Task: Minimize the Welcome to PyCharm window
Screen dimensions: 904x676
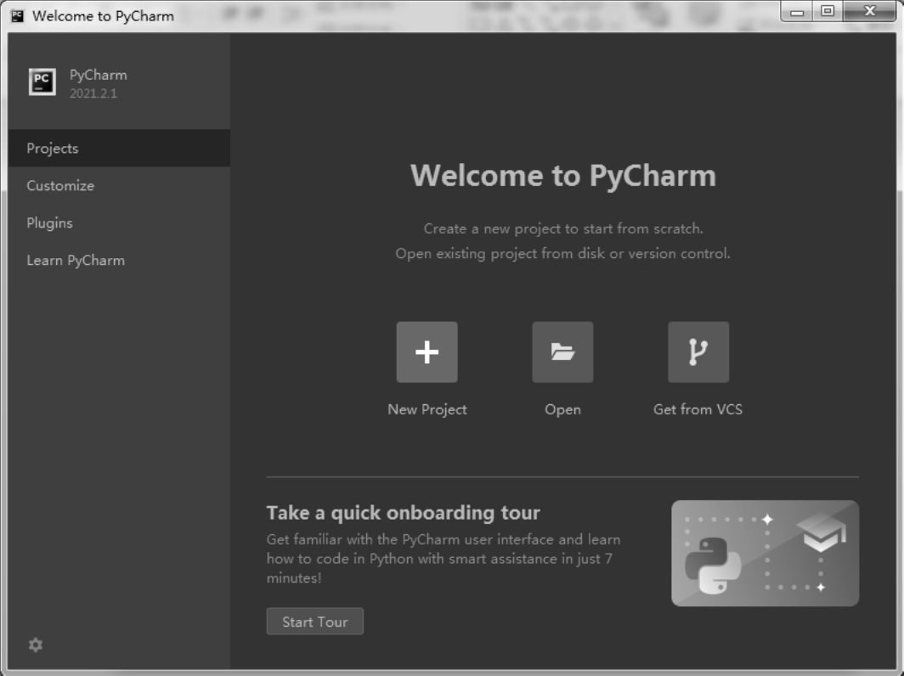Action: [x=797, y=12]
